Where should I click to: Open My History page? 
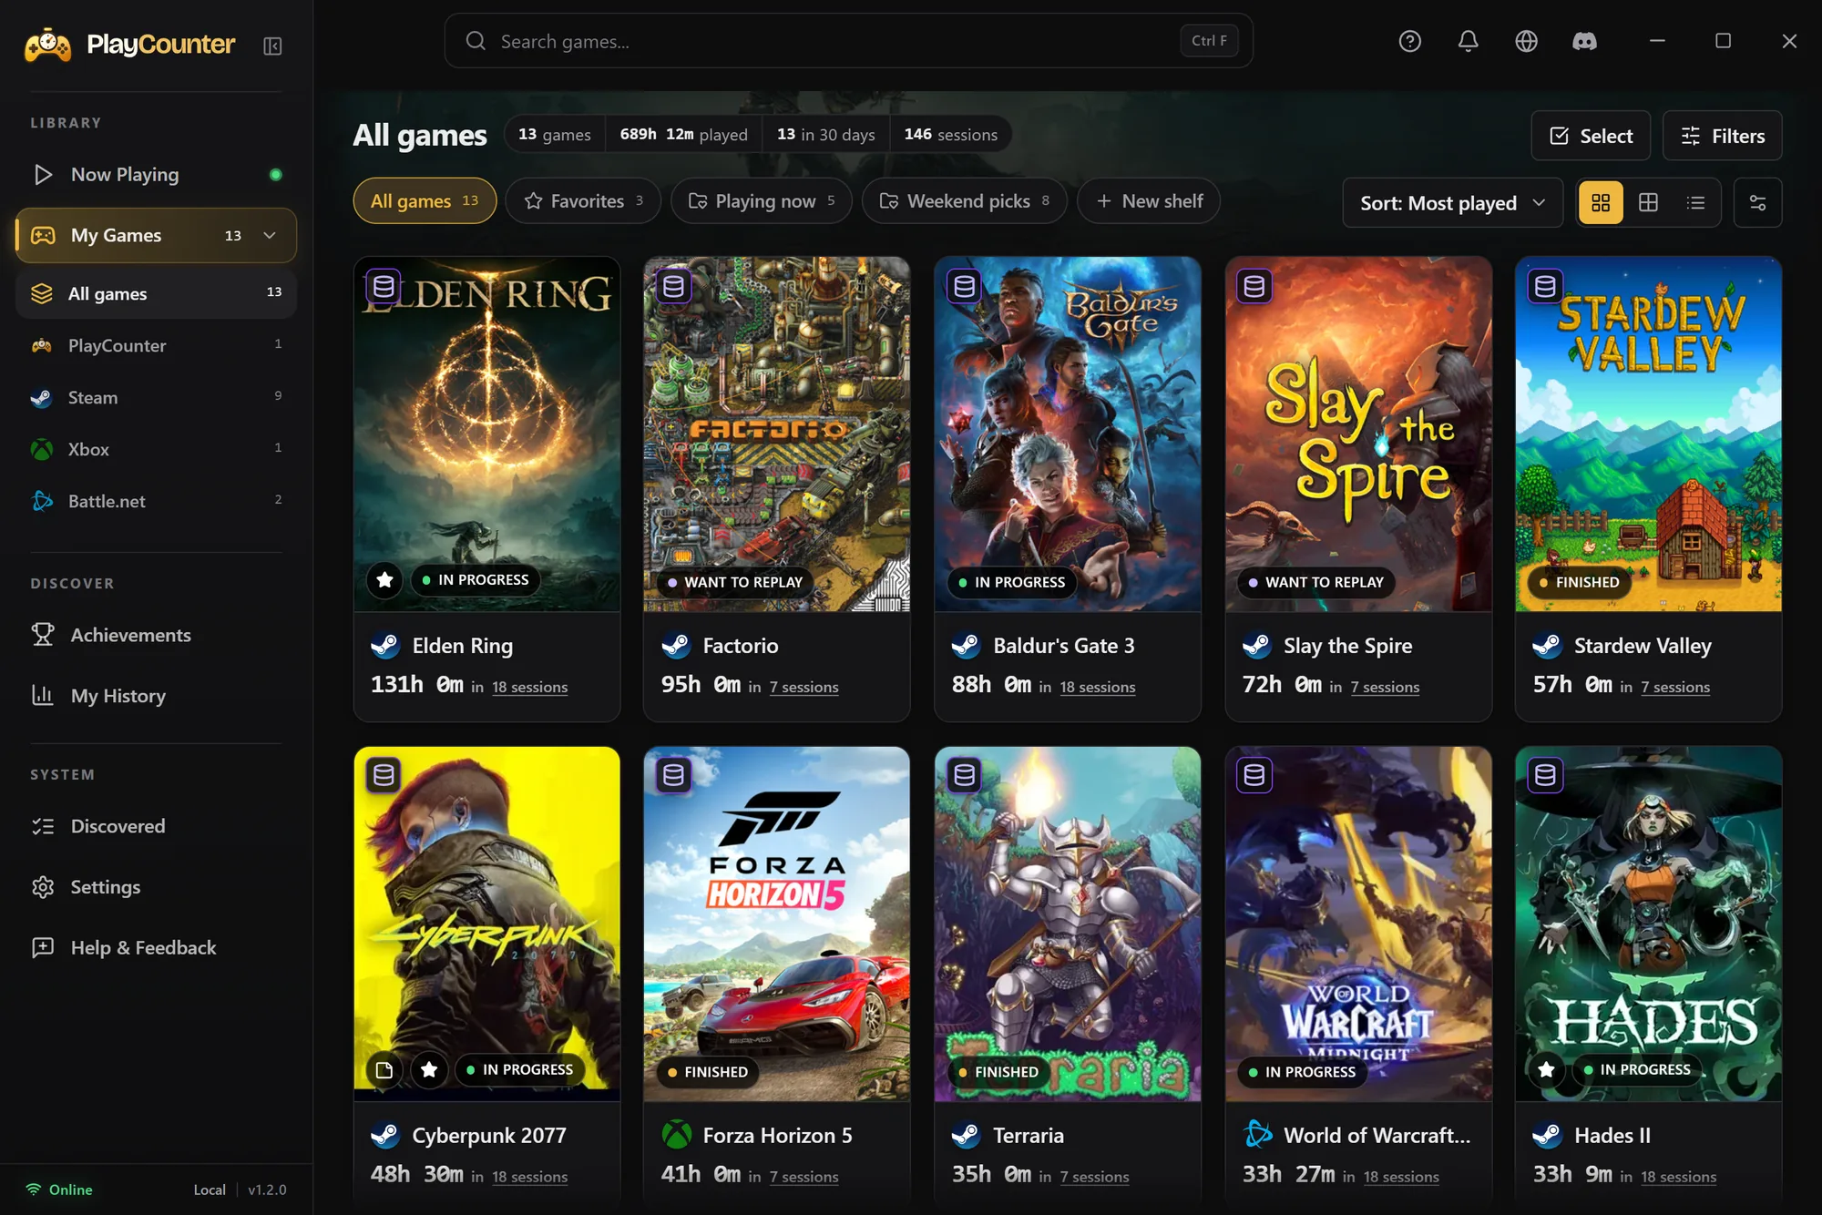point(156,696)
